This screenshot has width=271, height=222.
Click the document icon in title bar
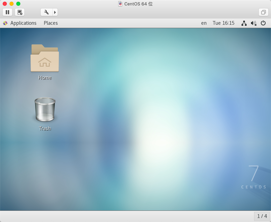120,4
